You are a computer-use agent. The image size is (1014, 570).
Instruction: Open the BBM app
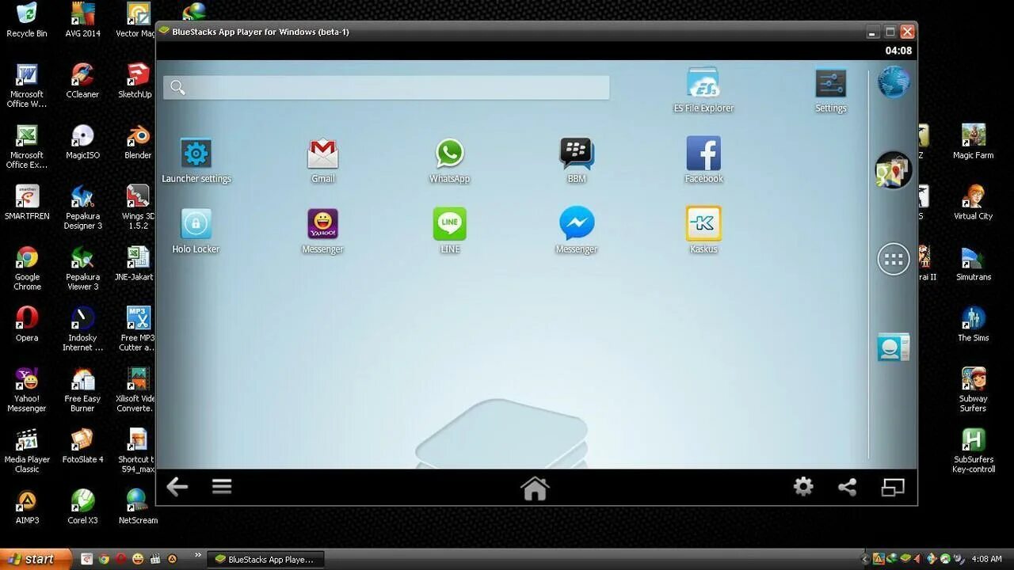tap(576, 153)
